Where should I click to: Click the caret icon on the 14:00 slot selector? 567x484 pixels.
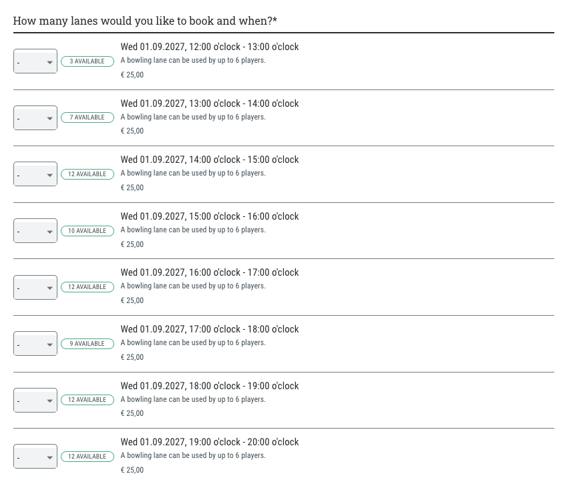[x=50, y=174]
